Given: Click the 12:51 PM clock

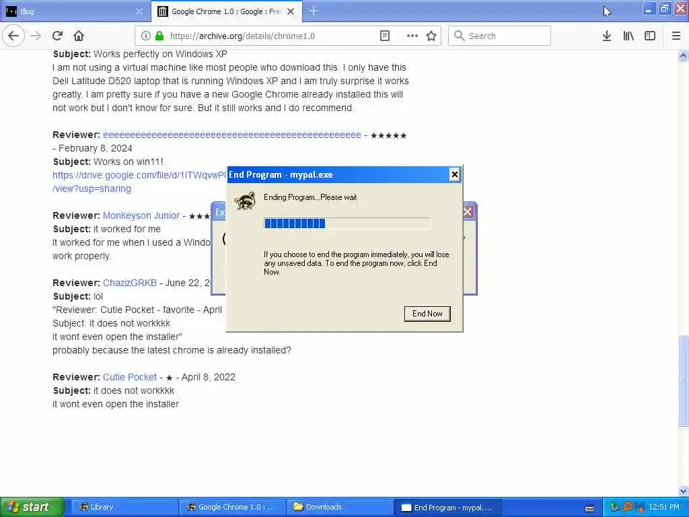Looking at the screenshot, I should click(664, 507).
